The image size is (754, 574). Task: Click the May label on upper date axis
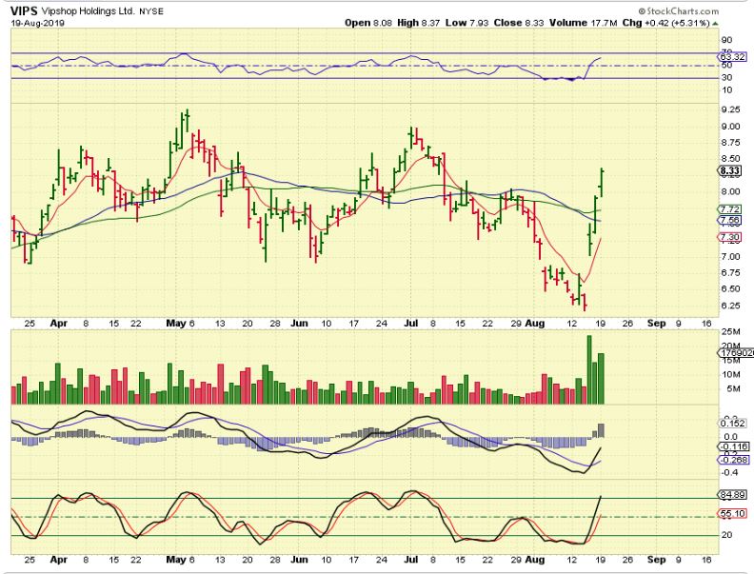(176, 323)
